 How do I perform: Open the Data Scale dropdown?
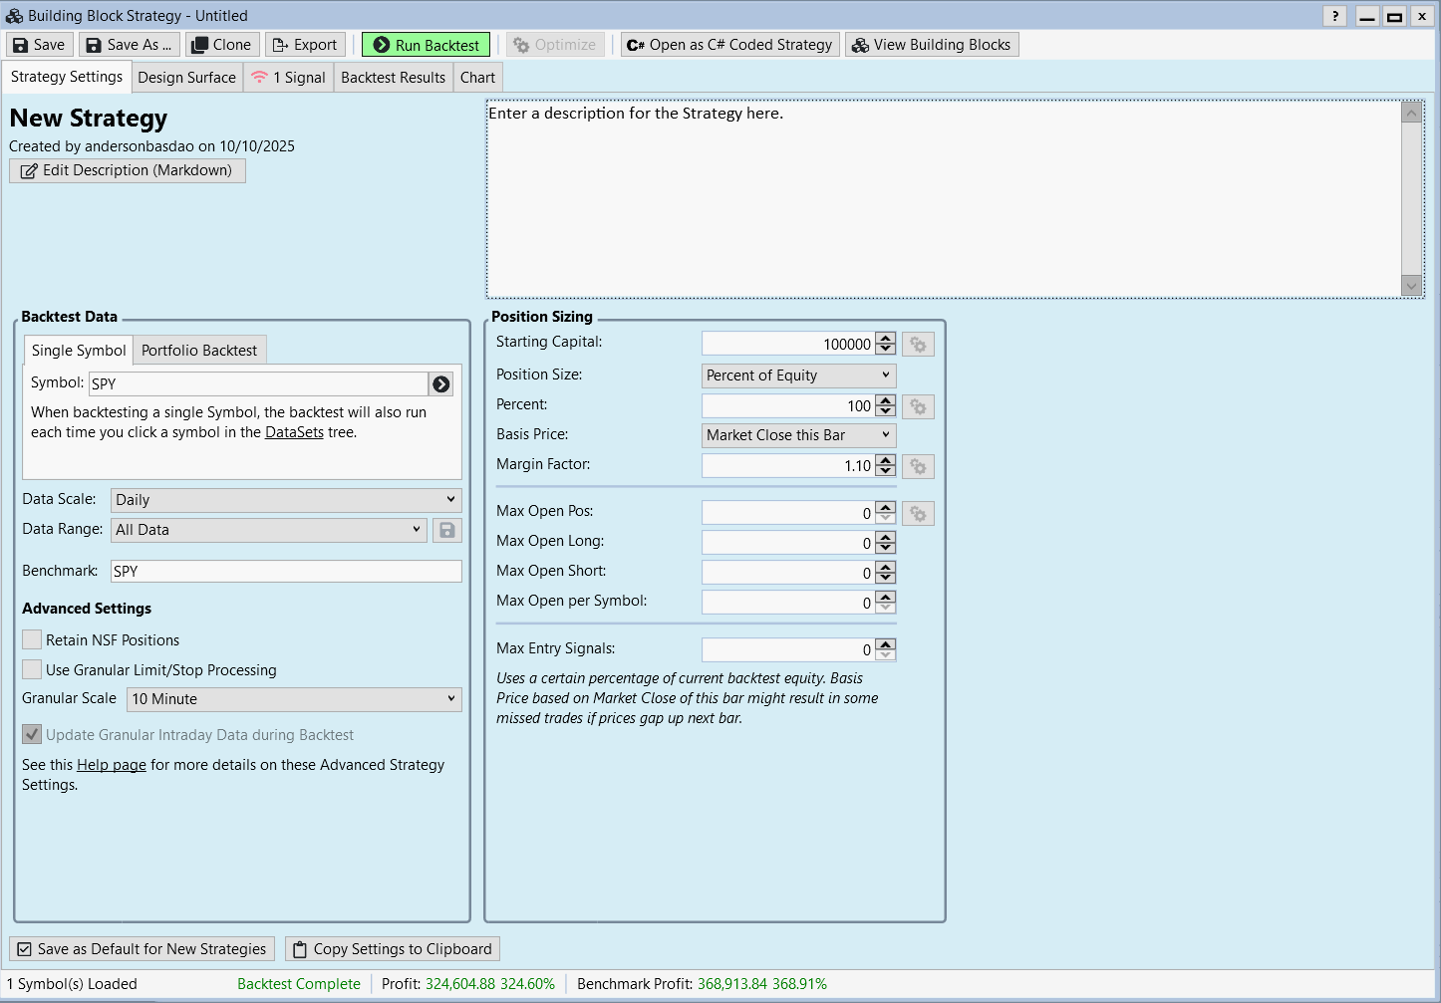[286, 500]
